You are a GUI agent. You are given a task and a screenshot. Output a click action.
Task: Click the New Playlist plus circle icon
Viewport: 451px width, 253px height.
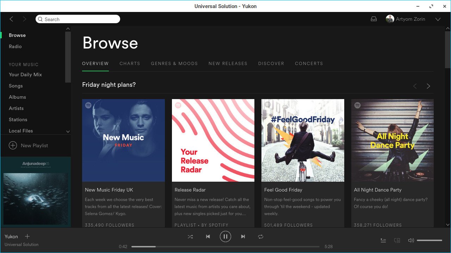click(13, 145)
